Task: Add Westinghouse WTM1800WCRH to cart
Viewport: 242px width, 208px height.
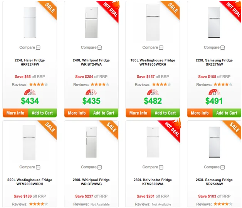Action: click(165, 113)
